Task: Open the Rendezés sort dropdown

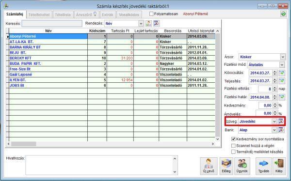Action: (x=141, y=24)
